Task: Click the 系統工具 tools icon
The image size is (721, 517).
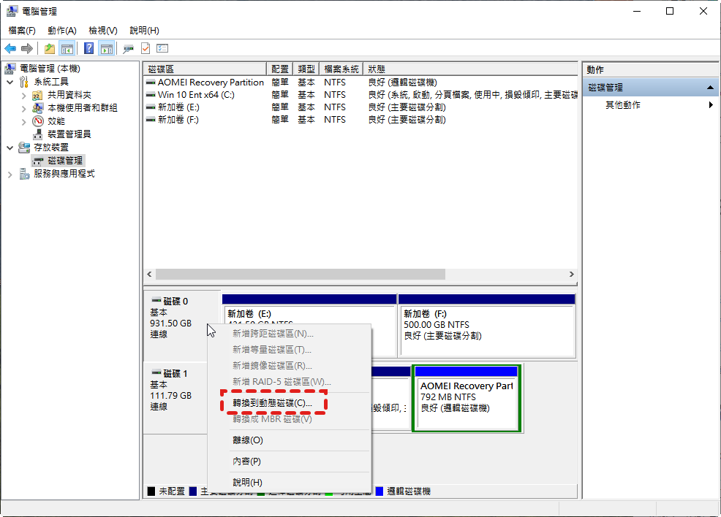Action: click(24, 82)
